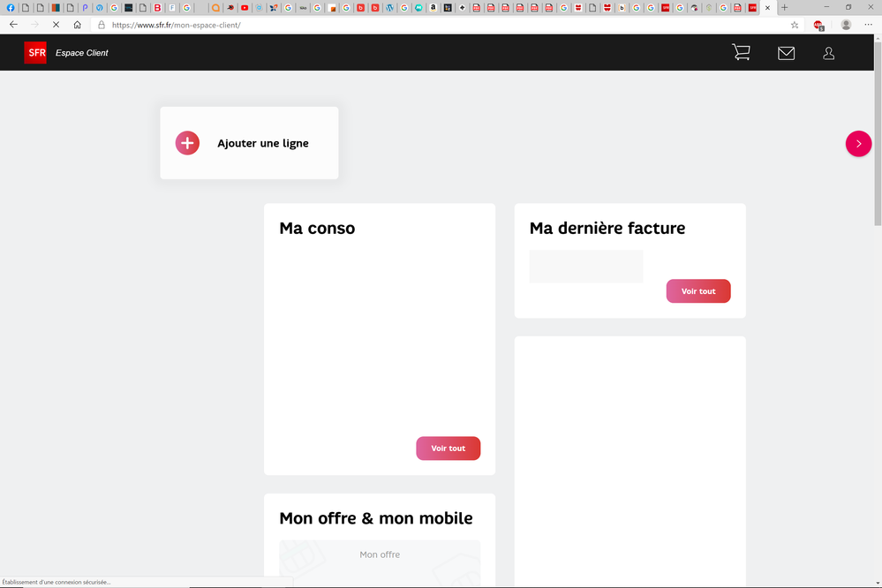Viewport: 882px width, 588px height.
Task: Click the user account profile icon
Action: (x=828, y=53)
